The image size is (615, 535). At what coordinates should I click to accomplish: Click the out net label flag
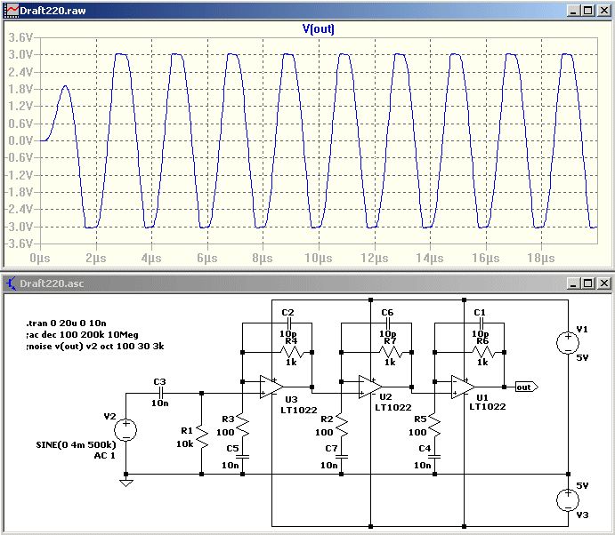(x=526, y=387)
